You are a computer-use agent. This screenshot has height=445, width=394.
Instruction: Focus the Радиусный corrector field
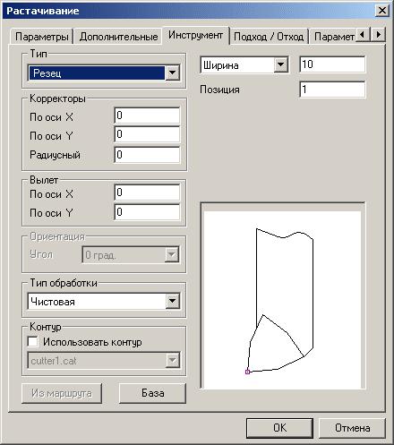(147, 155)
